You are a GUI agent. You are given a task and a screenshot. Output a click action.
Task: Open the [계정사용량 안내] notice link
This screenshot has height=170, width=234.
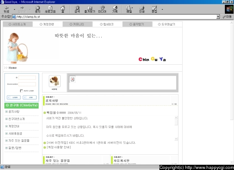(x=59, y=147)
